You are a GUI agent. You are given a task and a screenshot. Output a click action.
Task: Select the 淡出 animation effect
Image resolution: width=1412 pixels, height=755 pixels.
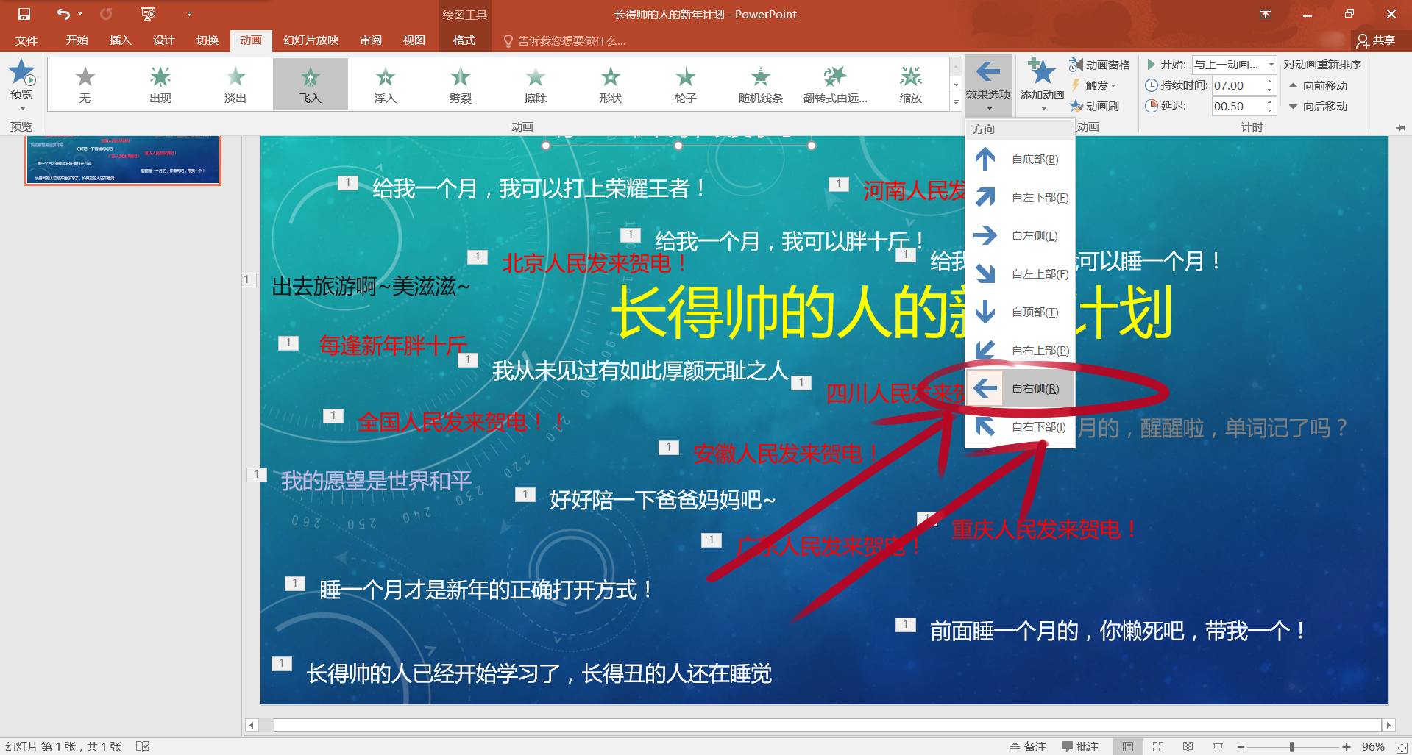(235, 85)
